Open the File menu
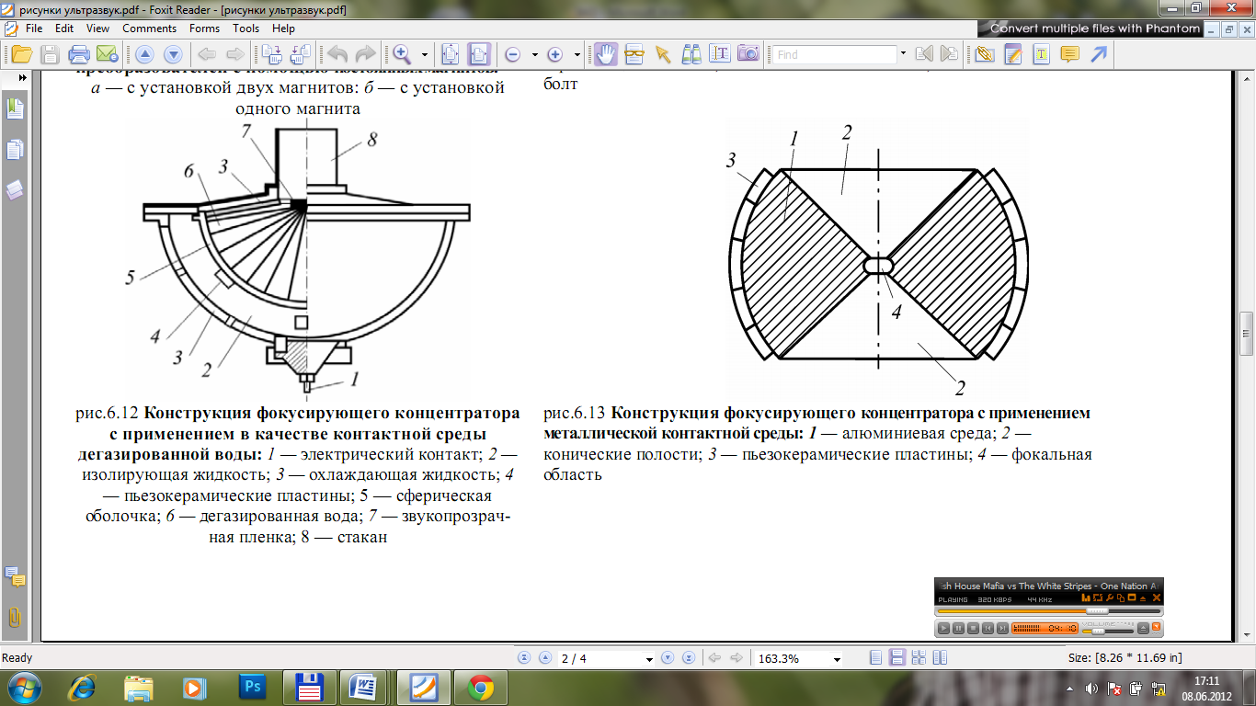 (x=34, y=28)
